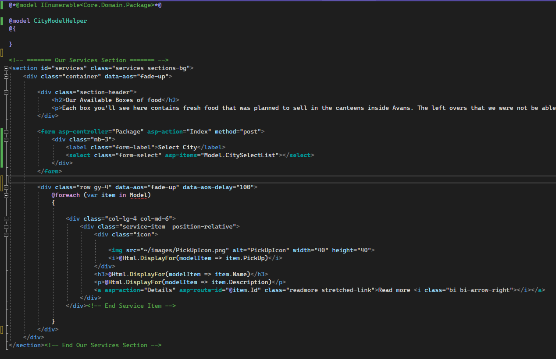Click the 'End Our Services Section' comment
Image resolution: width=556 pixels, height=359 pixels.
[x=103, y=345]
